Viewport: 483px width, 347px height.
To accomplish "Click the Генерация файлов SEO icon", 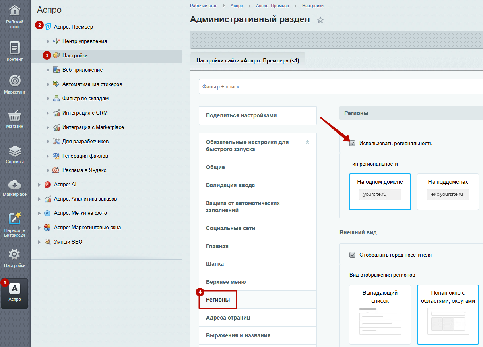I will point(56,156).
